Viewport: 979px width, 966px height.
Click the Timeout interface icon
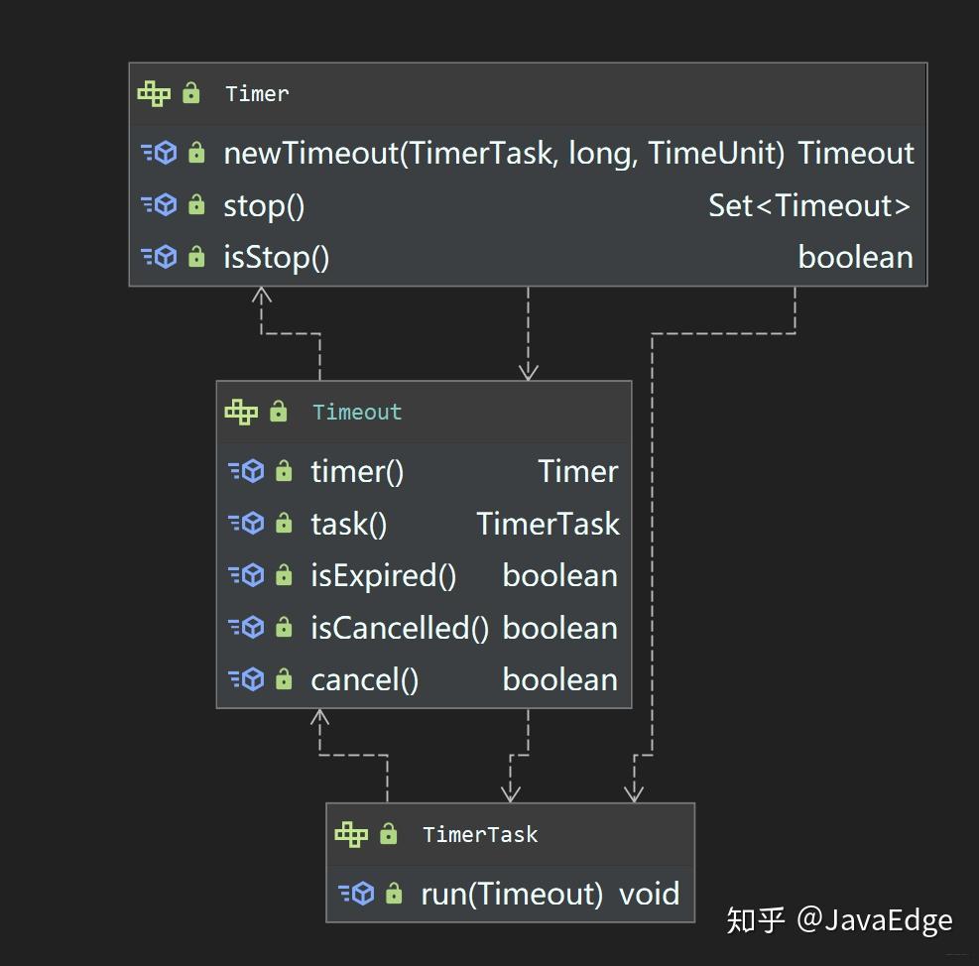(x=241, y=412)
